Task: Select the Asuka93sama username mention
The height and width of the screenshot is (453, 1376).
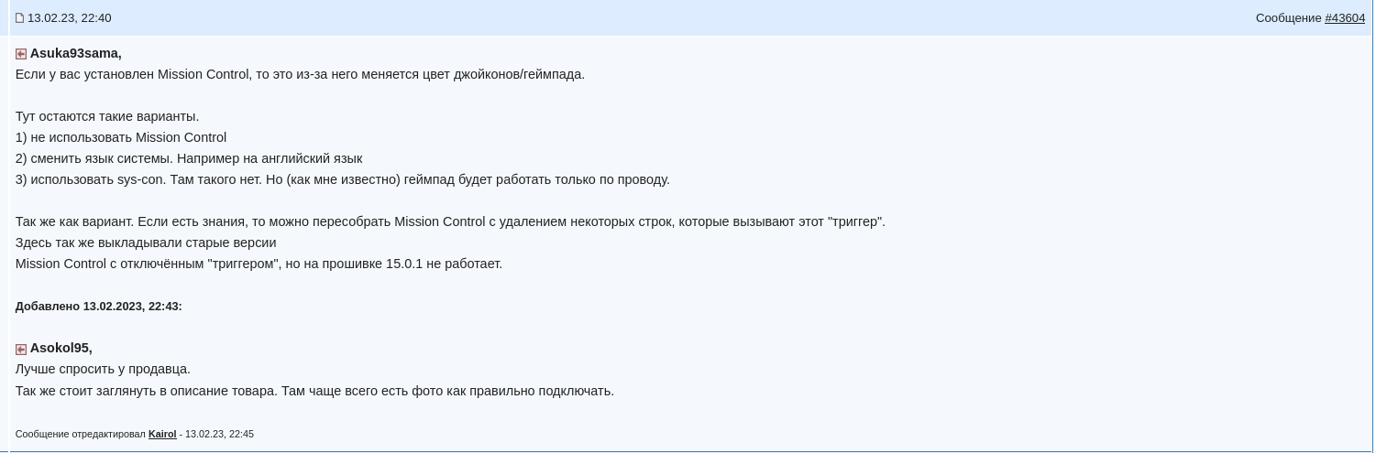Action: (75, 53)
